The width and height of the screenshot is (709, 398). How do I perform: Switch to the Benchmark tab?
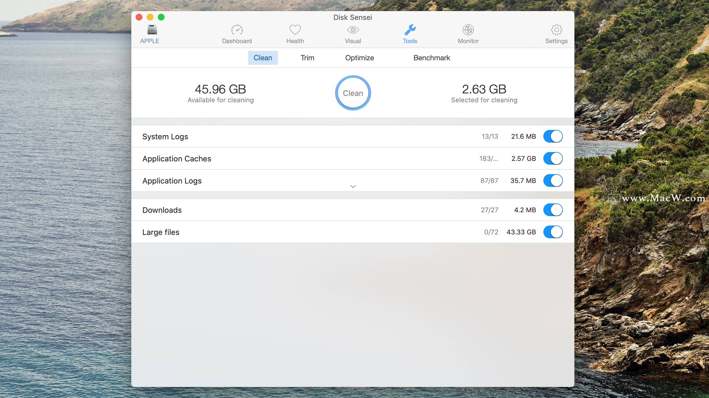click(432, 58)
